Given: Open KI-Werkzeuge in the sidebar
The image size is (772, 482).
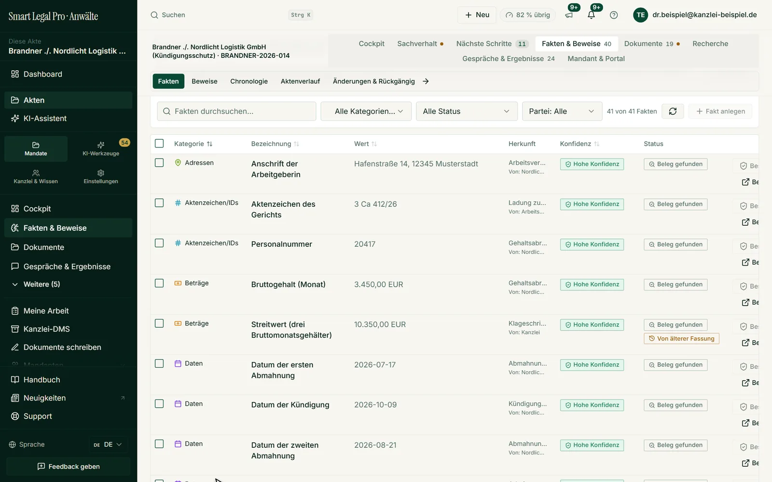Looking at the screenshot, I should point(101,148).
